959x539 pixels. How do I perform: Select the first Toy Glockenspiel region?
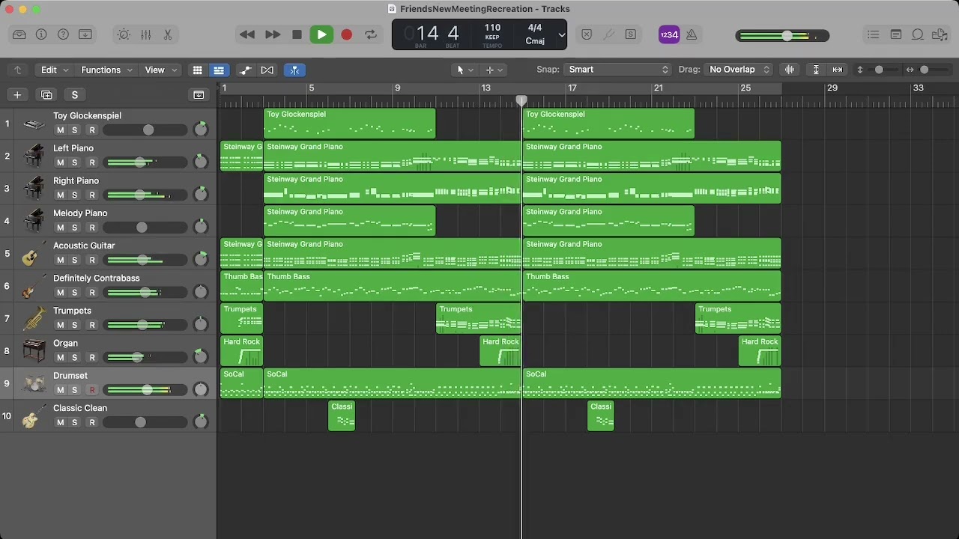[349, 124]
